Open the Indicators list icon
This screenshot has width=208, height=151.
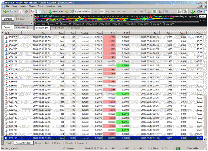(192, 12)
